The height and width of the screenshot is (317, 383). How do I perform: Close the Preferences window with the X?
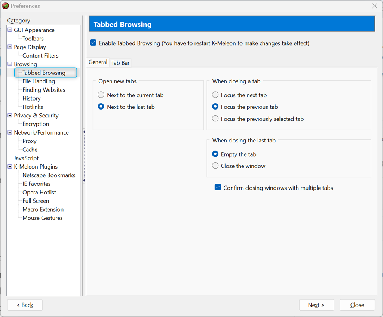[x=374, y=6]
